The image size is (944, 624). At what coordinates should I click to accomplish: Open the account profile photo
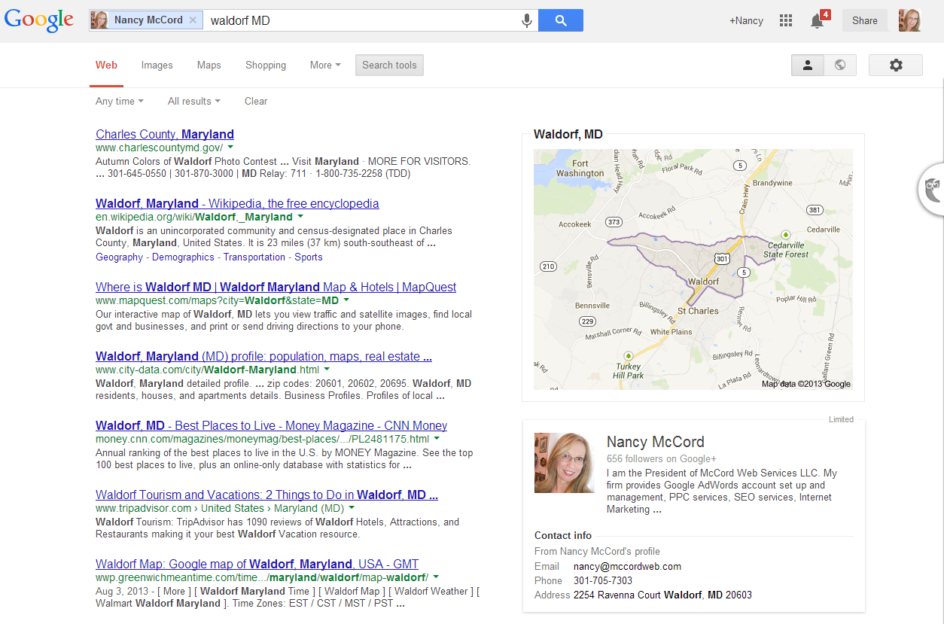click(909, 20)
